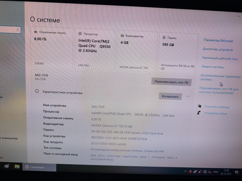The height and width of the screenshot is (181, 242).
Task: Select product code 00331-10000-00001-AA506
Action: click(x=108, y=144)
